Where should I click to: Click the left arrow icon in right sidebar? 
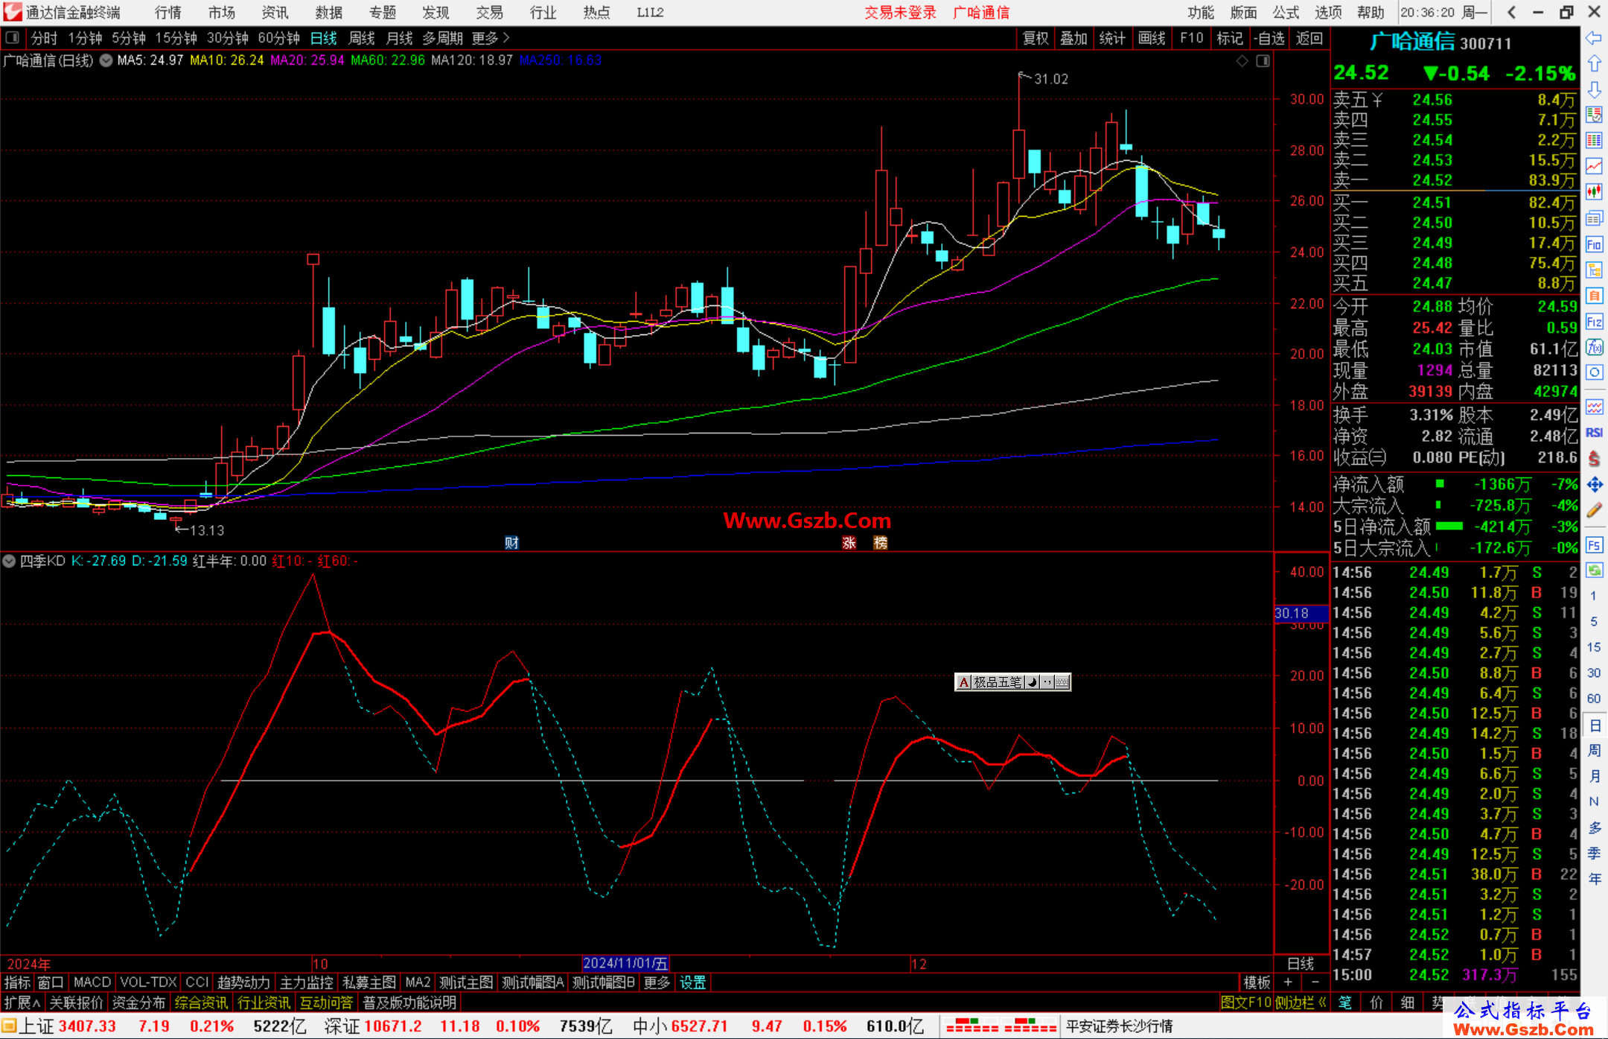click(1594, 38)
